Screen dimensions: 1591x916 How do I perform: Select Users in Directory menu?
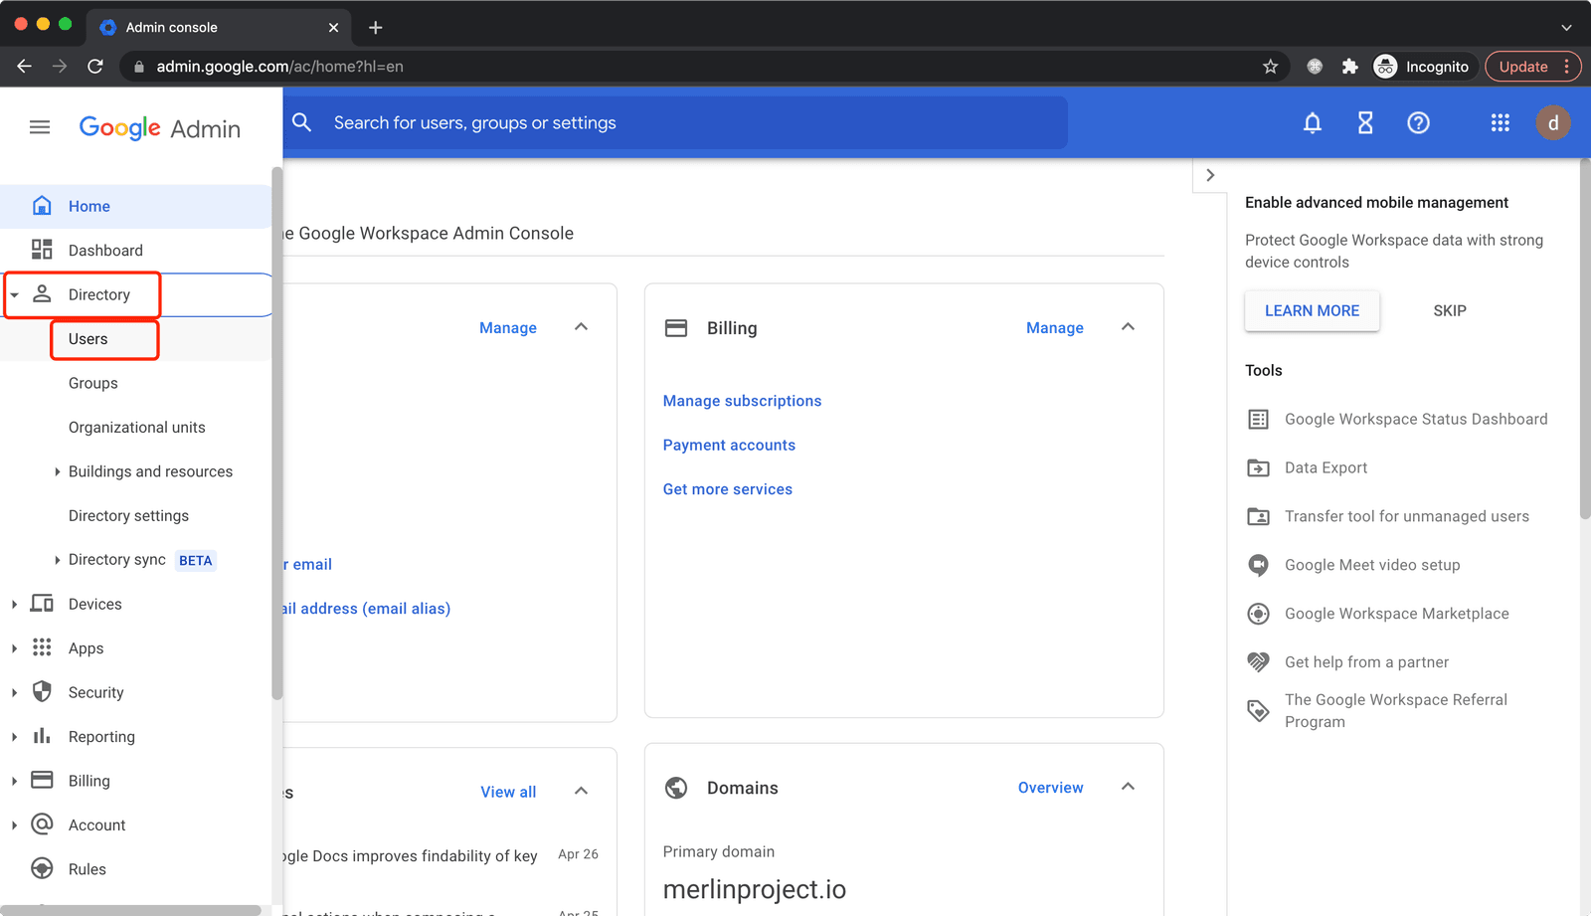point(88,339)
